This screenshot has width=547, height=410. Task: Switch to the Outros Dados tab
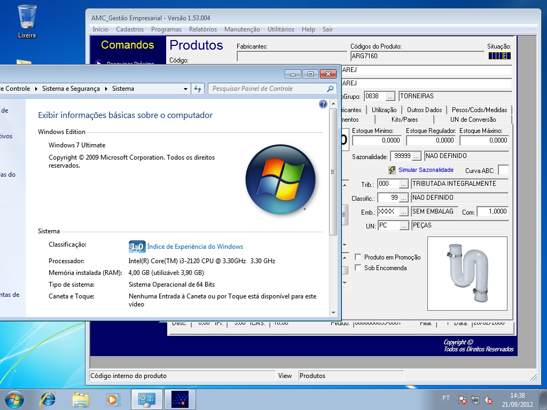click(425, 110)
